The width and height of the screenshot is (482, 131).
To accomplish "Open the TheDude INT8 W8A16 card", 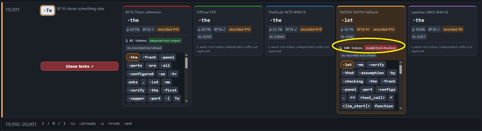I will tap(300, 31).
